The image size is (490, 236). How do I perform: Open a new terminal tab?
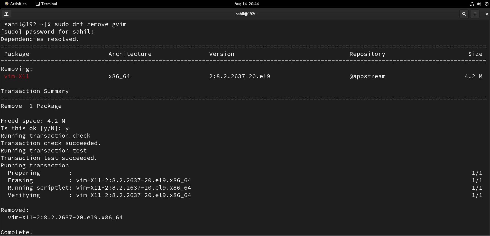click(x=6, y=14)
